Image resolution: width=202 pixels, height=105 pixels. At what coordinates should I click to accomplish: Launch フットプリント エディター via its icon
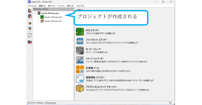pyautogui.click(x=80, y=41)
